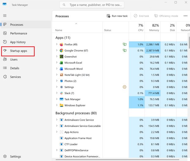Click the Efficiency mode button
The width and height of the screenshot is (190, 161).
[166, 16]
